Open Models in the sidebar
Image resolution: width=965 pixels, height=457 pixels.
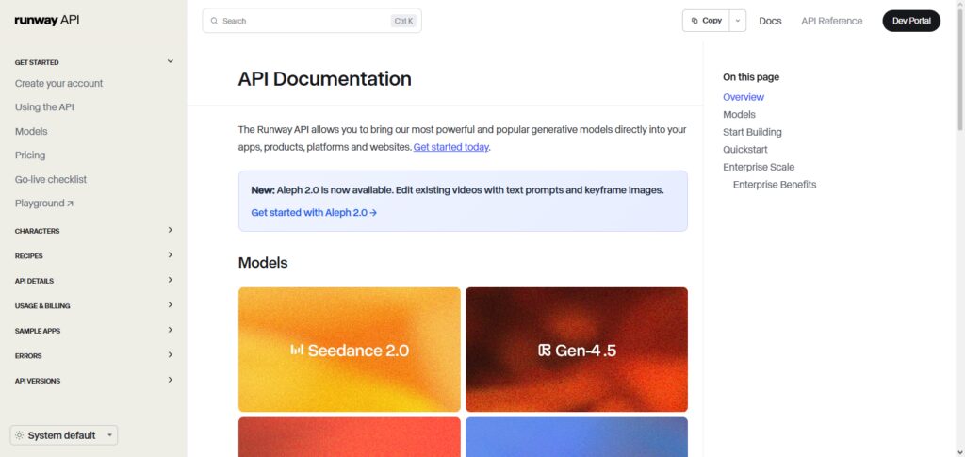tap(31, 131)
